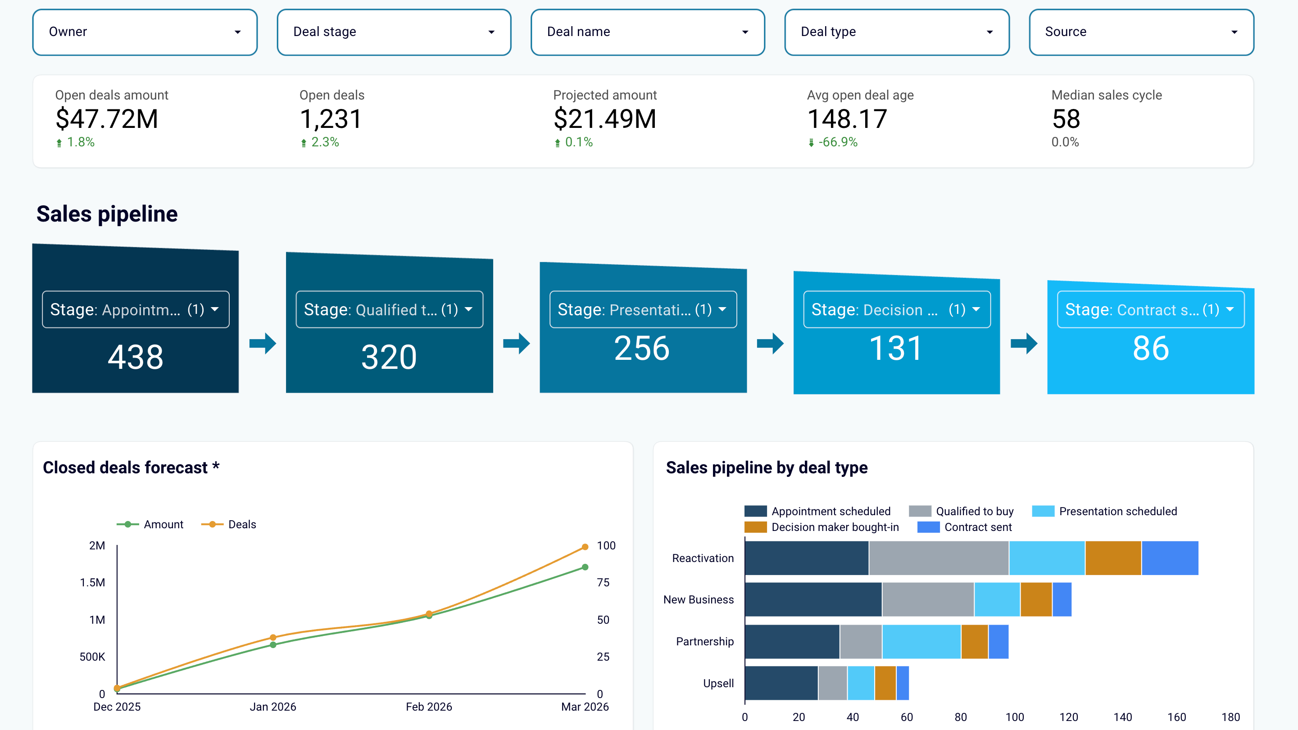Click Decision maker bought-in legend swatch

[x=755, y=527]
